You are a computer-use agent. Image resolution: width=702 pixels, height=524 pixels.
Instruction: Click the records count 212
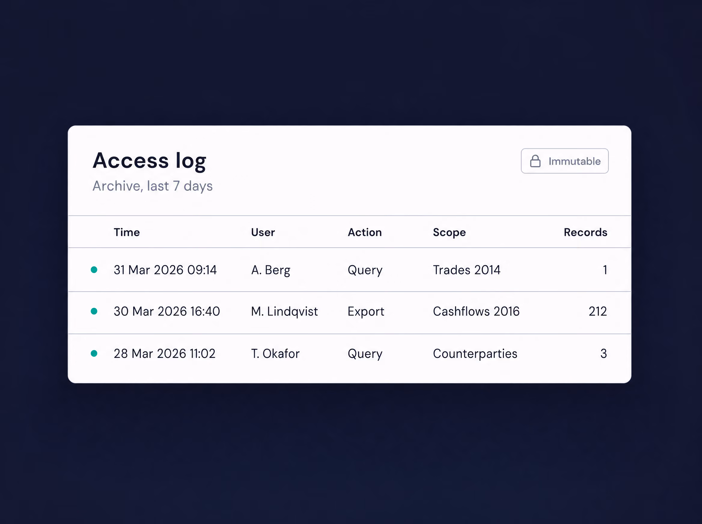coord(598,312)
